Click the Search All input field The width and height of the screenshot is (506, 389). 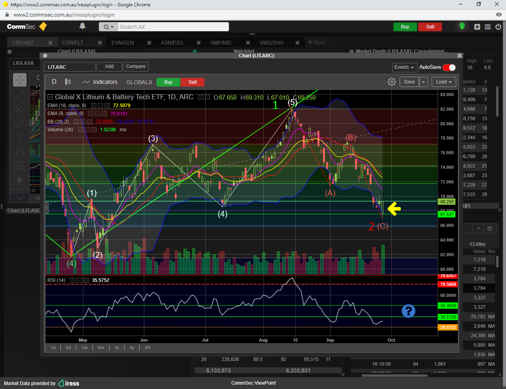173,27
